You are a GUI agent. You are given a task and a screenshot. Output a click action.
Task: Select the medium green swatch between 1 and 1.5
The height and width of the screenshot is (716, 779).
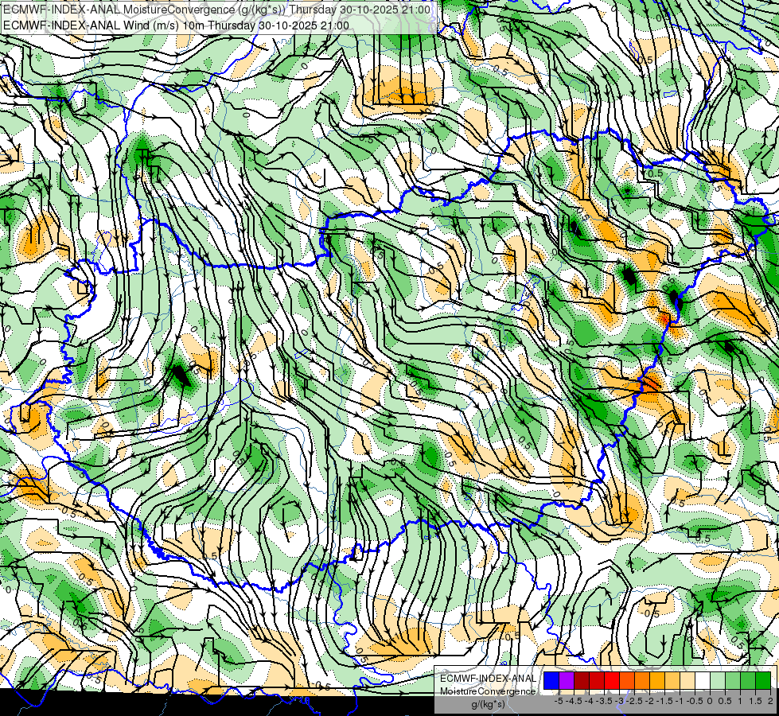coord(748,681)
